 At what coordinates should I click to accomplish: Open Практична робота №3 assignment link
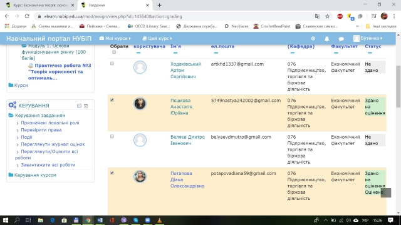pos(60,72)
